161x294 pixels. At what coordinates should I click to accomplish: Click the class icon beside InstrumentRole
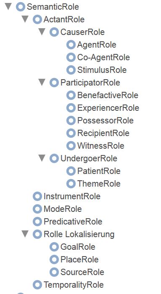tap(37, 196)
